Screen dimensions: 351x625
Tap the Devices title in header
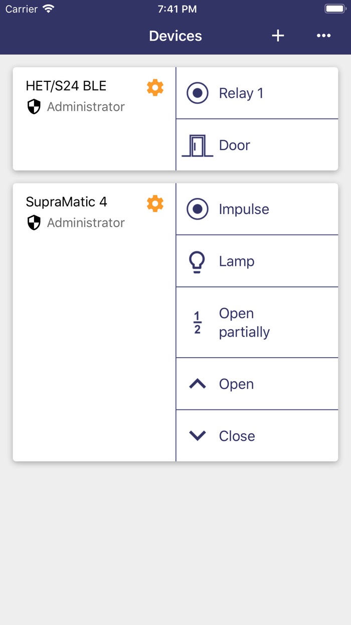click(x=175, y=36)
